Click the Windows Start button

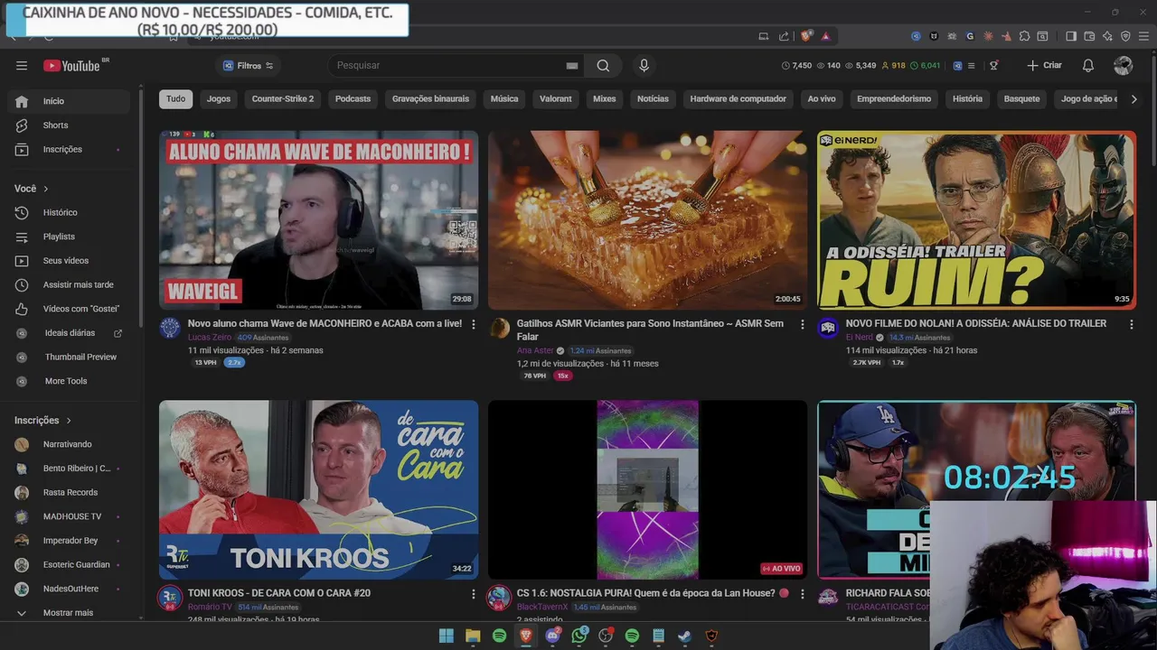[x=447, y=636]
